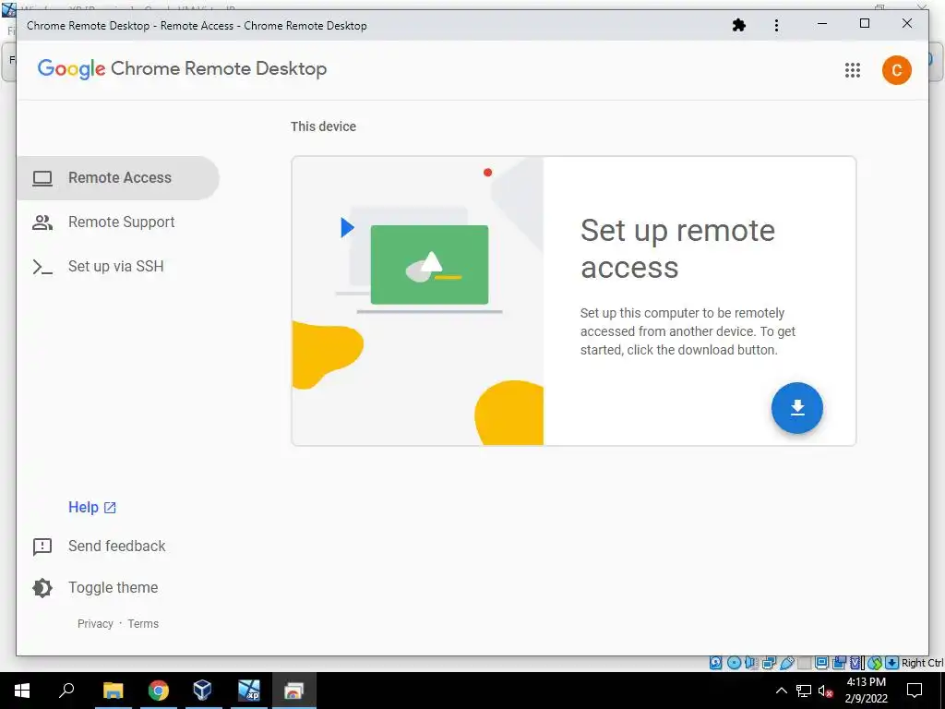Maximize the Chrome Remote Desktop window

tap(864, 24)
